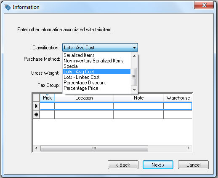Pick the Special classification option
218x178 pixels.
pos(71,66)
